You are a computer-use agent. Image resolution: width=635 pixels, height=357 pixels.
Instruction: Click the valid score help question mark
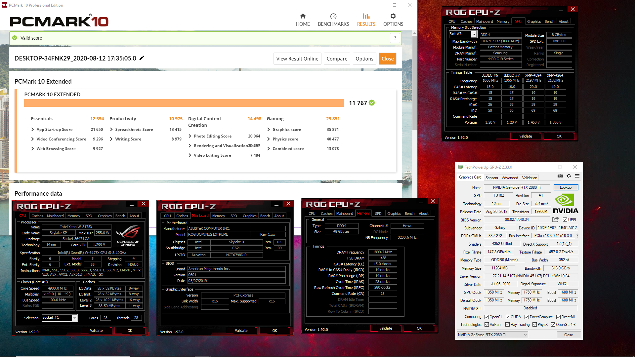(395, 38)
